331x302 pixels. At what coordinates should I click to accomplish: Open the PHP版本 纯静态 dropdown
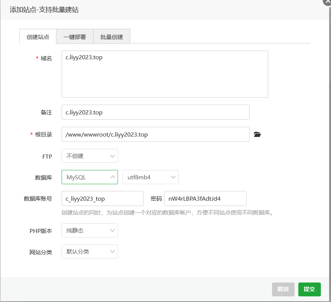(90, 230)
